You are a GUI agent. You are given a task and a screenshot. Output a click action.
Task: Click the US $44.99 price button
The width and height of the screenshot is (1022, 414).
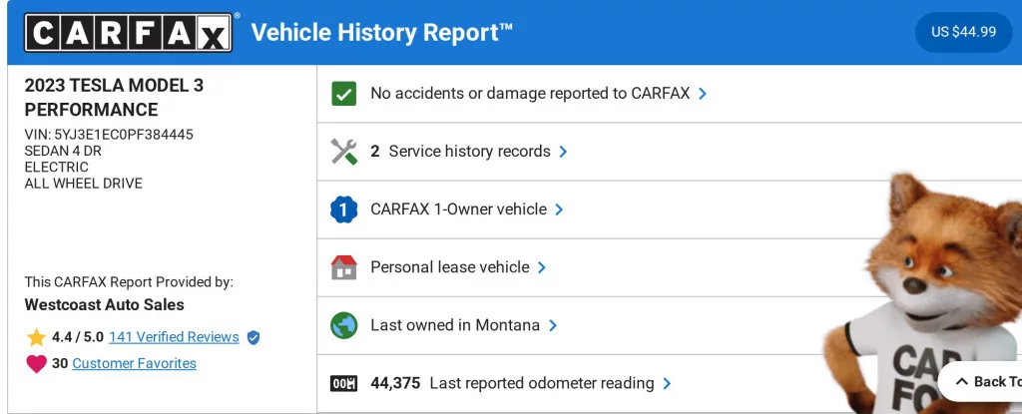[963, 32]
